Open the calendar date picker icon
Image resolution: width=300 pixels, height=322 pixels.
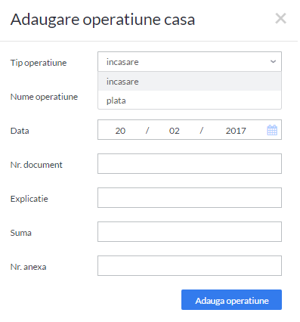pyautogui.click(x=272, y=130)
